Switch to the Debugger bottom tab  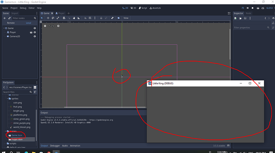click(x=55, y=146)
